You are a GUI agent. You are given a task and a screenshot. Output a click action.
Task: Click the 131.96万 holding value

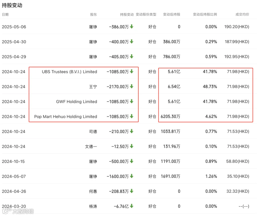coord(172,147)
